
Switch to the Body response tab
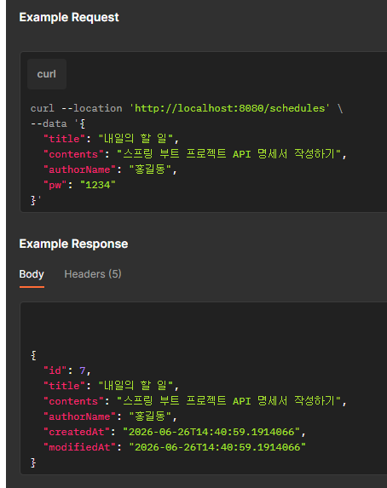coord(32,274)
